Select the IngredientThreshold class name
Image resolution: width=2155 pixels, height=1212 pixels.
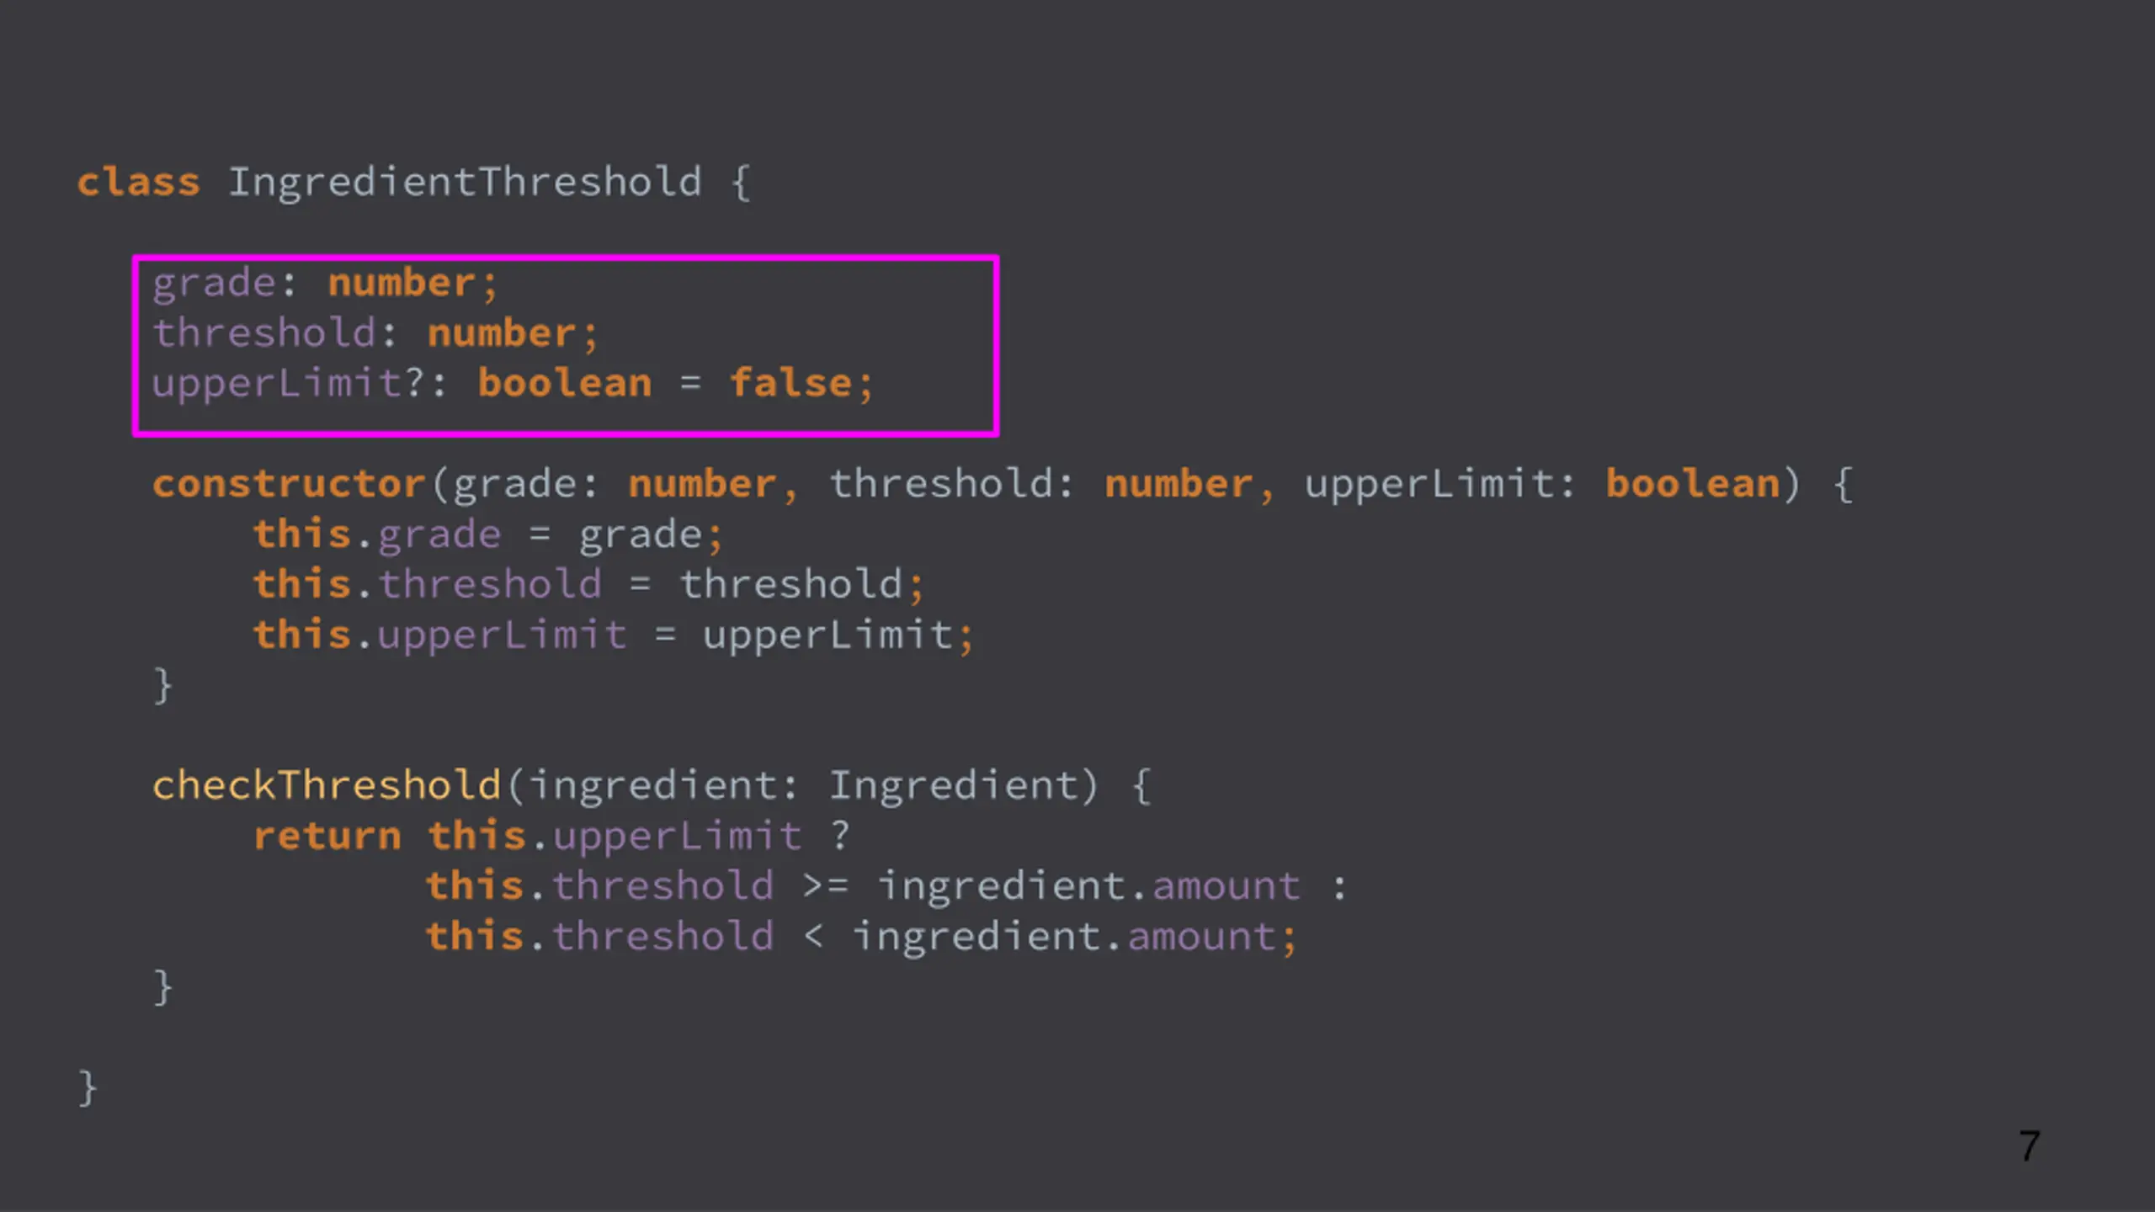[465, 183]
